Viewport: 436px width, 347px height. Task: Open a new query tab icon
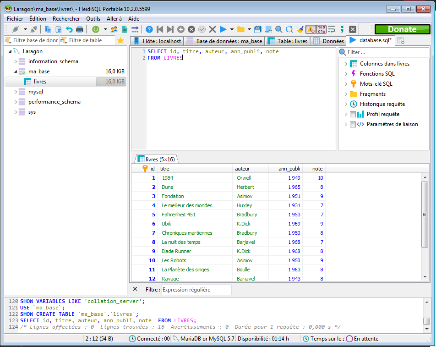[x=401, y=41]
